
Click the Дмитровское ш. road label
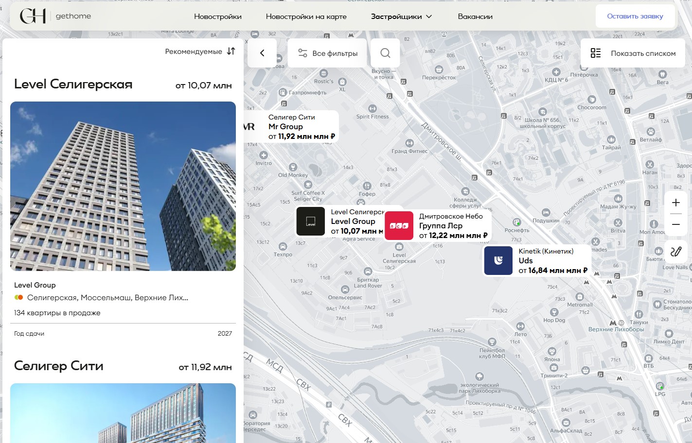tap(441, 141)
